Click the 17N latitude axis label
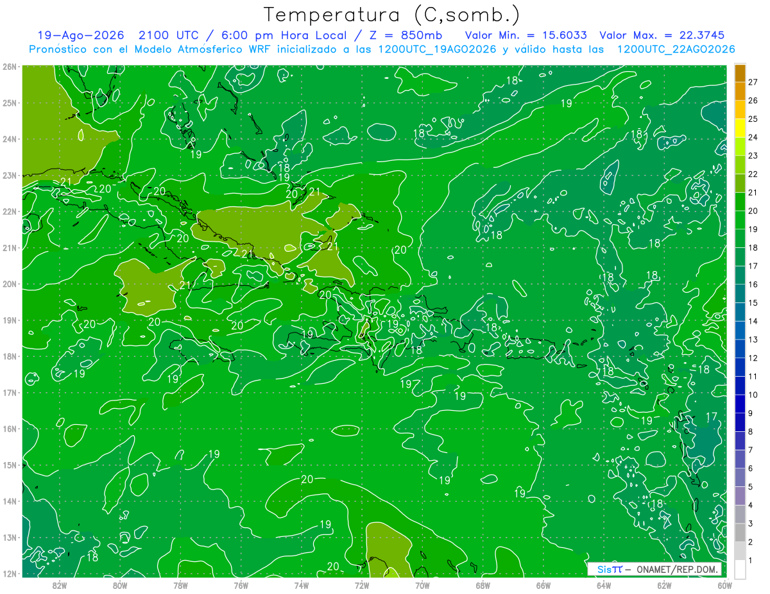This screenshot has width=770, height=594. point(9,393)
